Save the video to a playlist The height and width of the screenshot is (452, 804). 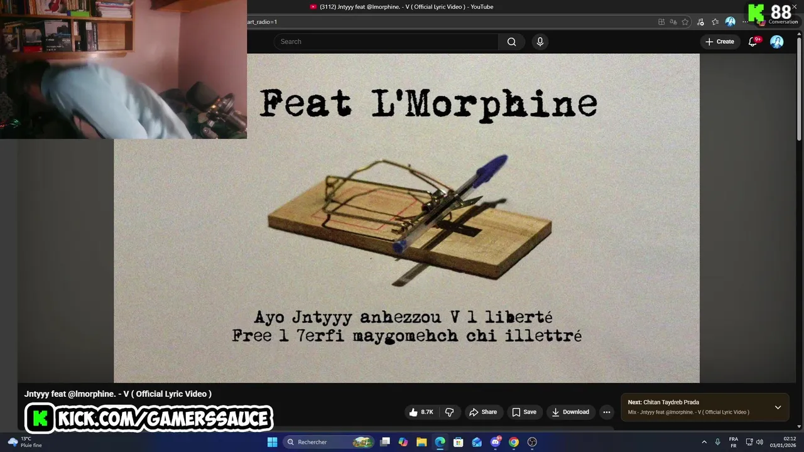coord(524,412)
